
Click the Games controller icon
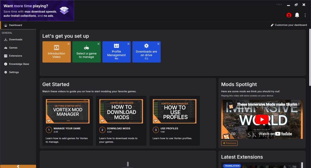point(5,48)
